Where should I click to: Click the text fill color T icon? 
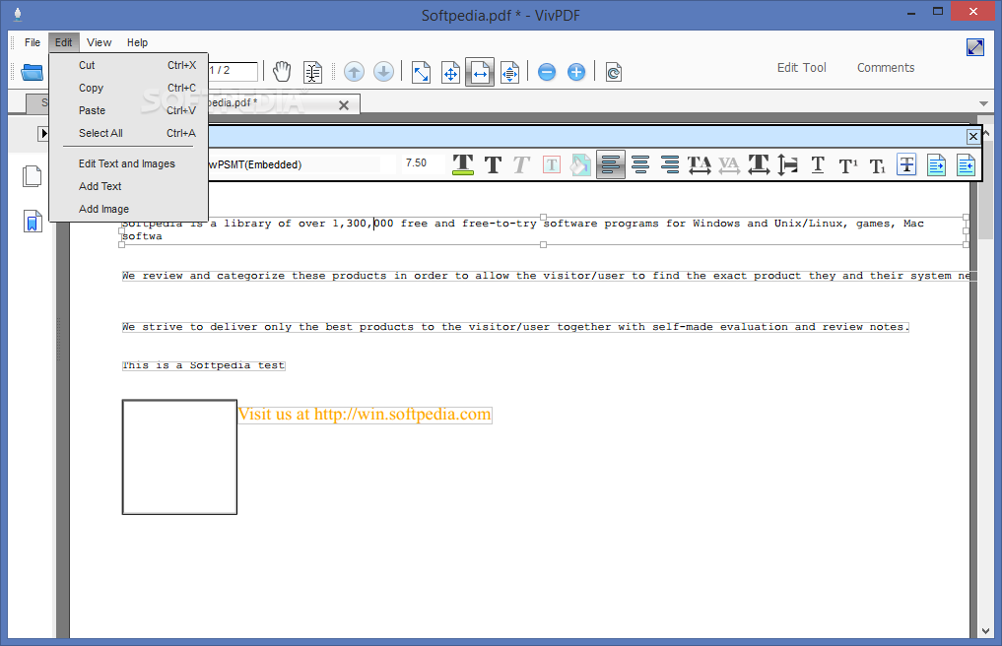(x=463, y=164)
